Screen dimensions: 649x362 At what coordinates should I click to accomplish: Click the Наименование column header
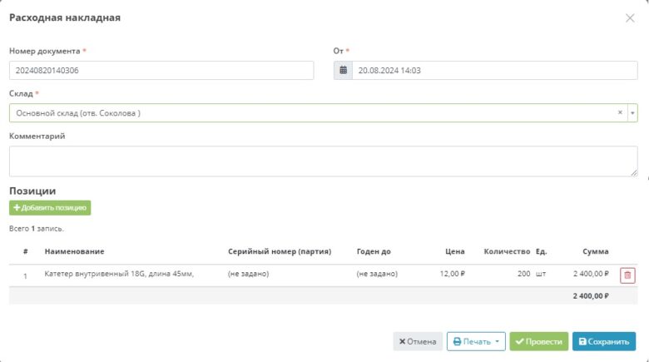coord(75,251)
